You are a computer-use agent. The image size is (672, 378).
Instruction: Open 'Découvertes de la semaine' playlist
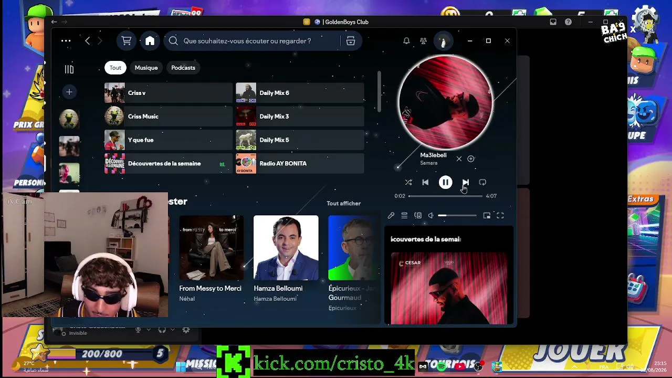(168, 164)
